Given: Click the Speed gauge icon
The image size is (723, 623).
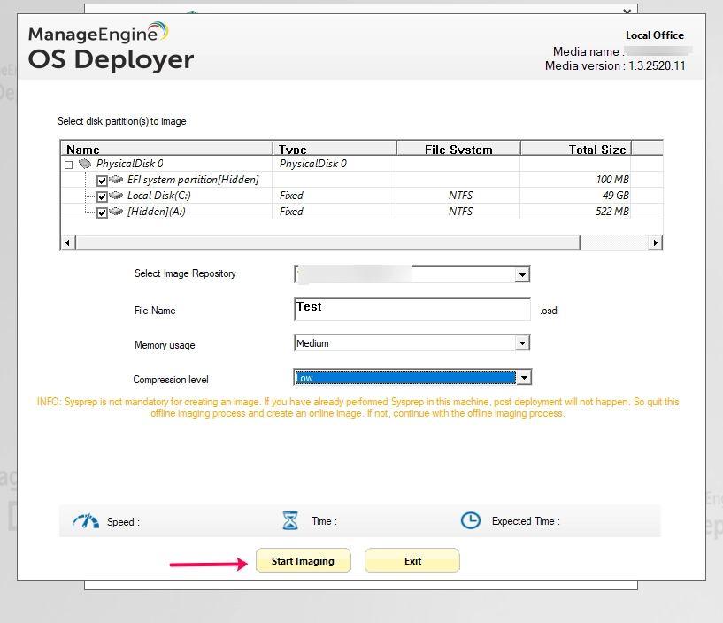Looking at the screenshot, I should pos(85,521).
